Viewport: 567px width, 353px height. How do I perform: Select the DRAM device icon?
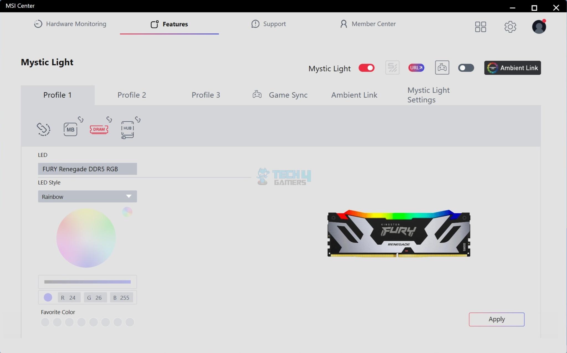pyautogui.click(x=99, y=129)
